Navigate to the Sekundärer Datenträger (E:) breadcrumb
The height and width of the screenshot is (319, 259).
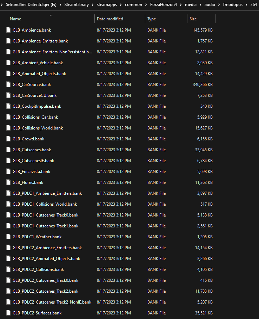pos(31,5)
